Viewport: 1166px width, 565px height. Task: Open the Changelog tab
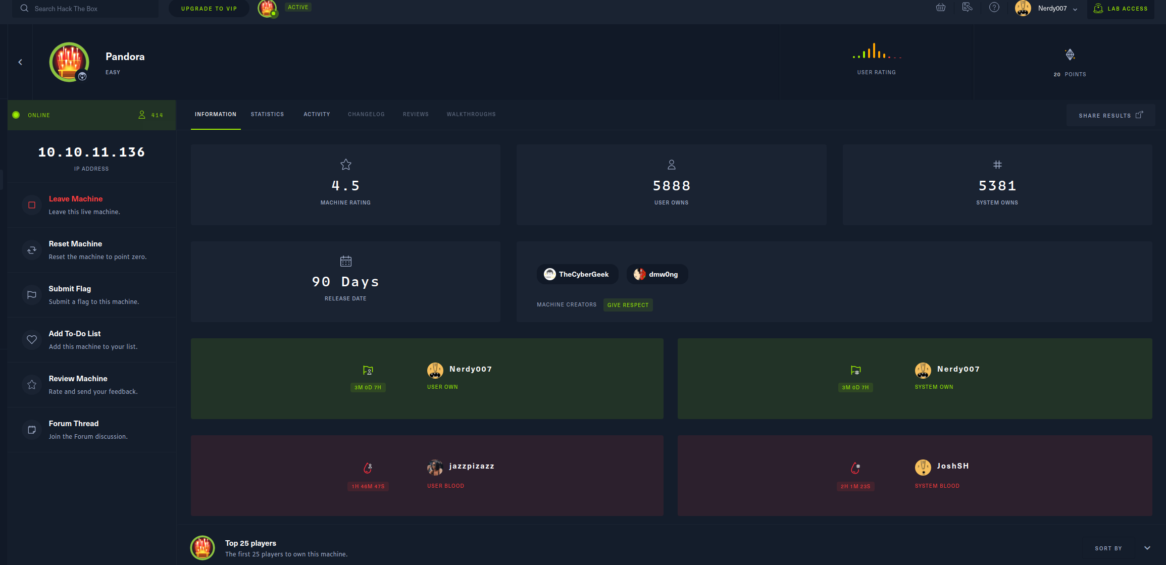point(366,115)
